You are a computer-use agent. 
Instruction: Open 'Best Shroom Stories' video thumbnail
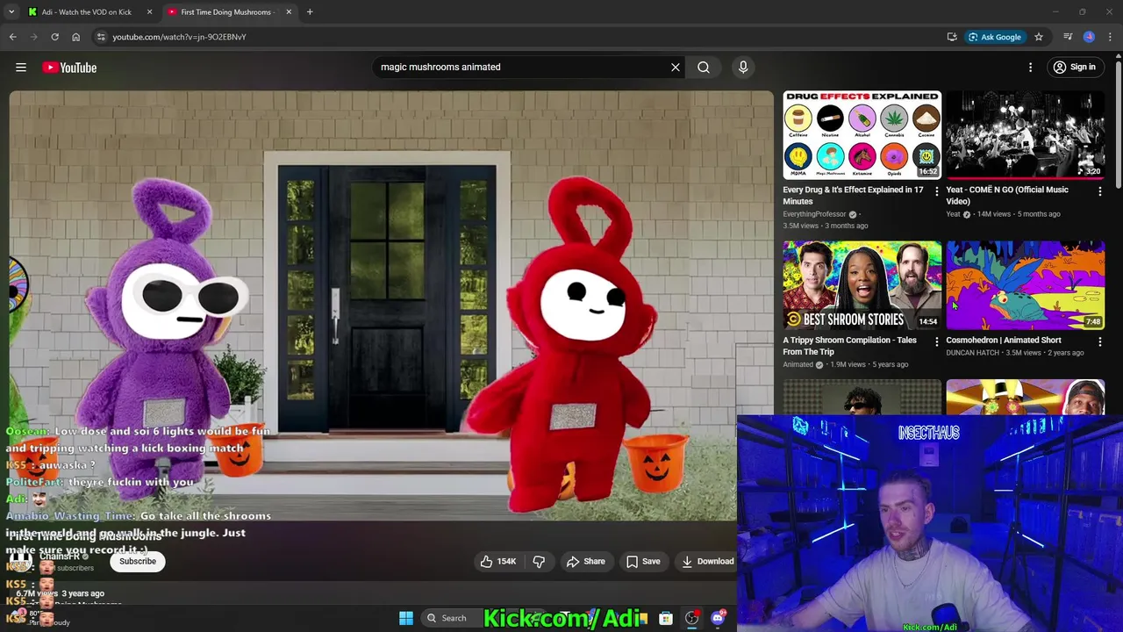[x=862, y=284]
